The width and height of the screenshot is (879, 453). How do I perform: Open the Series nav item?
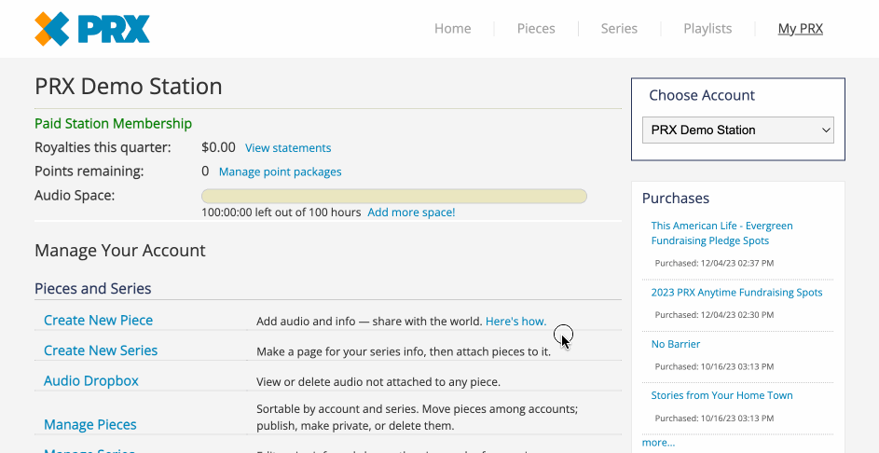[619, 29]
